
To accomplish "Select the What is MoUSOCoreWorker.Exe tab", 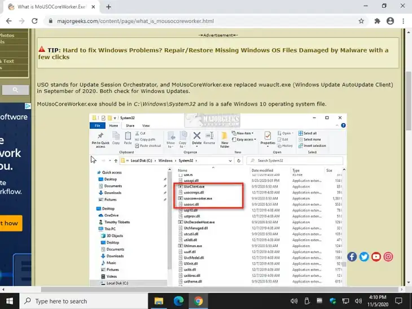I will (51, 7).
